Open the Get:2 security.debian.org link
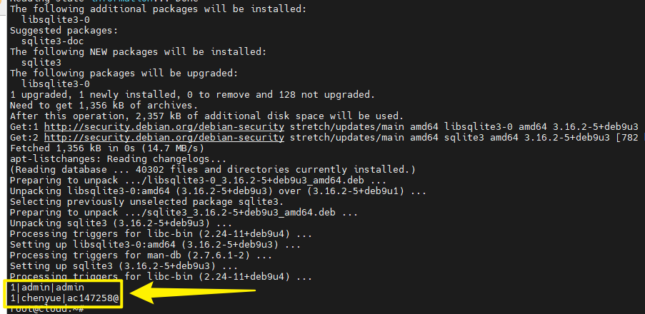 (163, 137)
